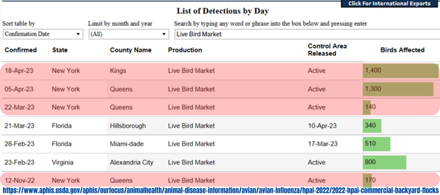
Task: Click the search box containing 'Live Bird Market'
Action: coord(307,34)
